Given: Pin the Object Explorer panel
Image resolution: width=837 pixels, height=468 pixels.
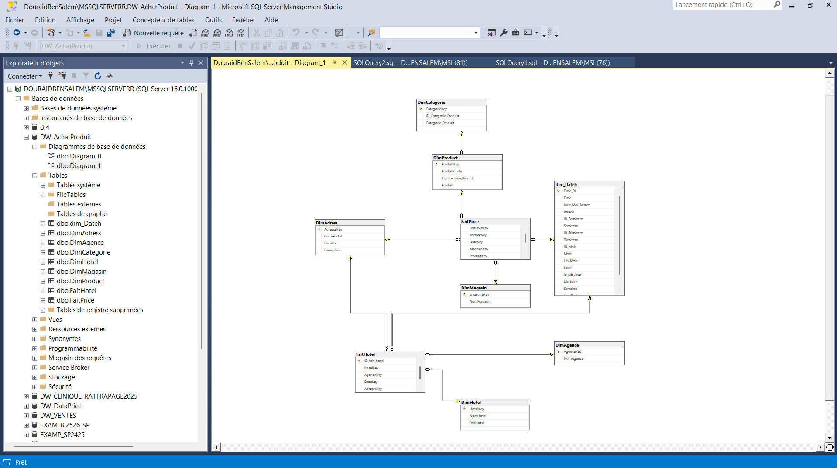Looking at the screenshot, I should coord(191,63).
